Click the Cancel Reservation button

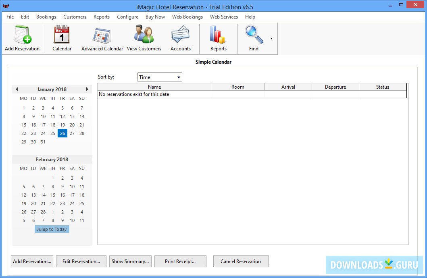coord(241,261)
